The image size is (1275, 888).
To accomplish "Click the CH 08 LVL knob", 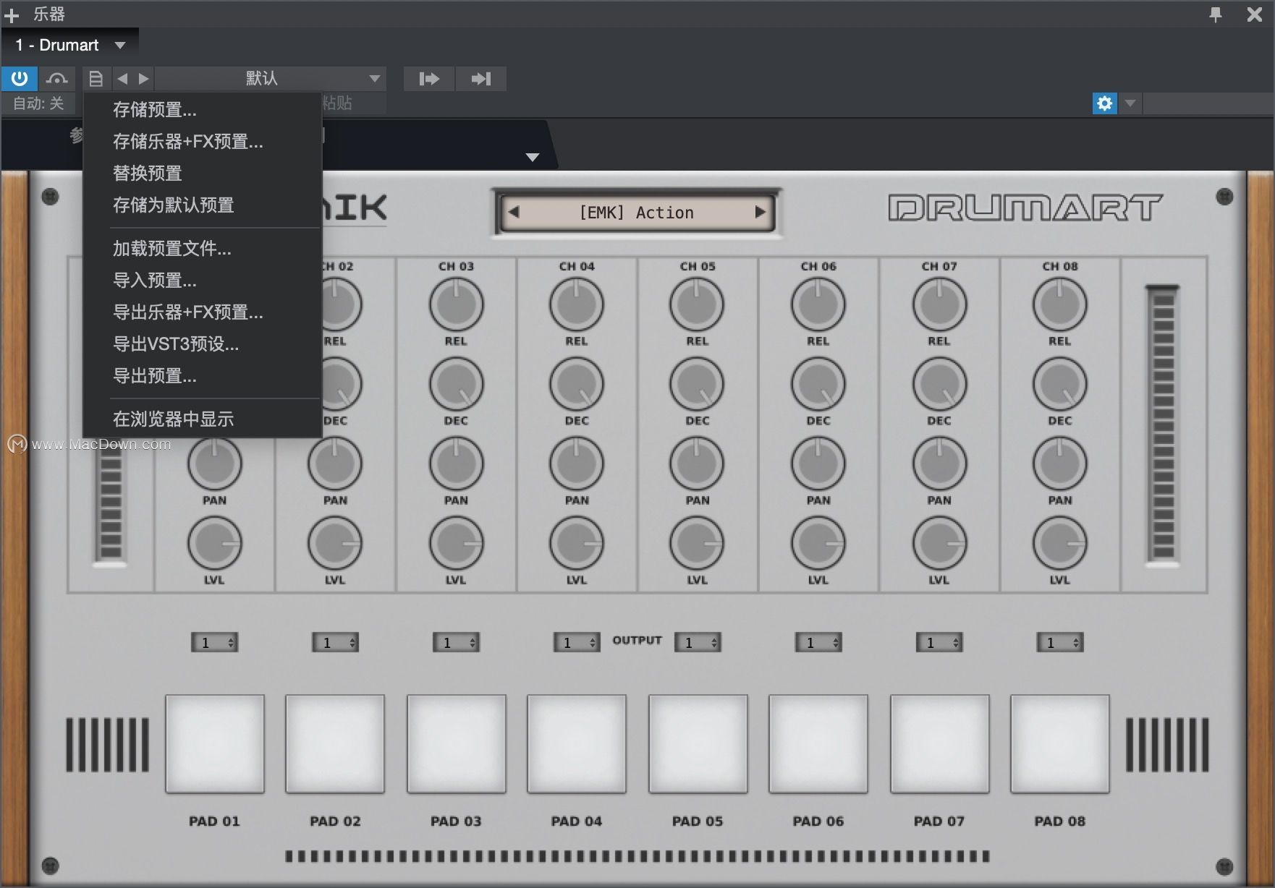I will click(x=1060, y=543).
